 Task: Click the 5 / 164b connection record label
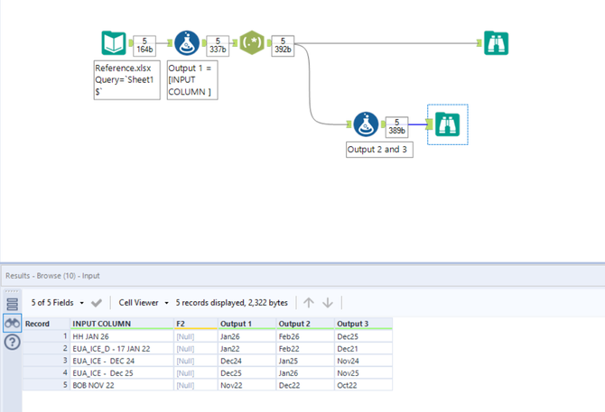[144, 45]
